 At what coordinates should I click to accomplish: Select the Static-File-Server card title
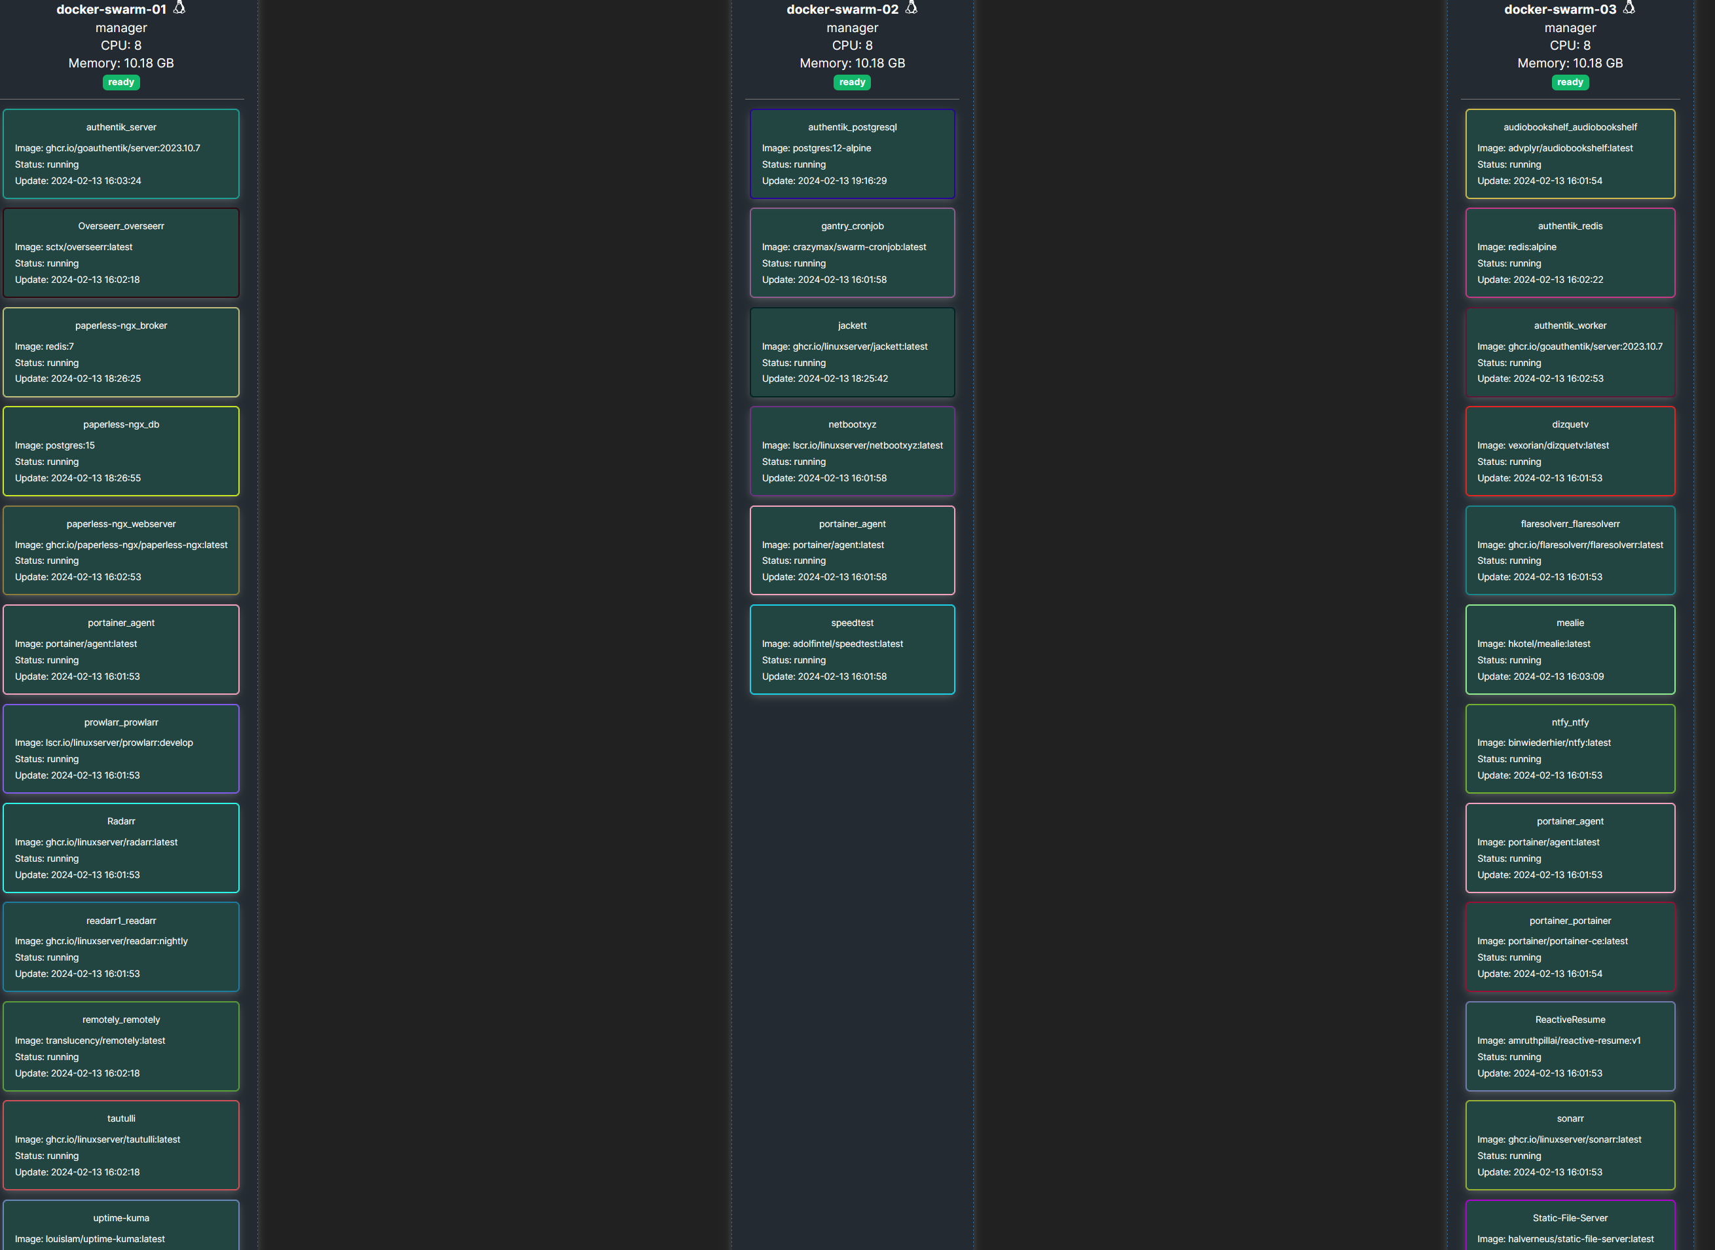tap(1570, 1217)
